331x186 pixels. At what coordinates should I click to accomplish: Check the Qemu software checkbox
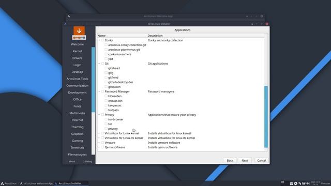pos(102,147)
